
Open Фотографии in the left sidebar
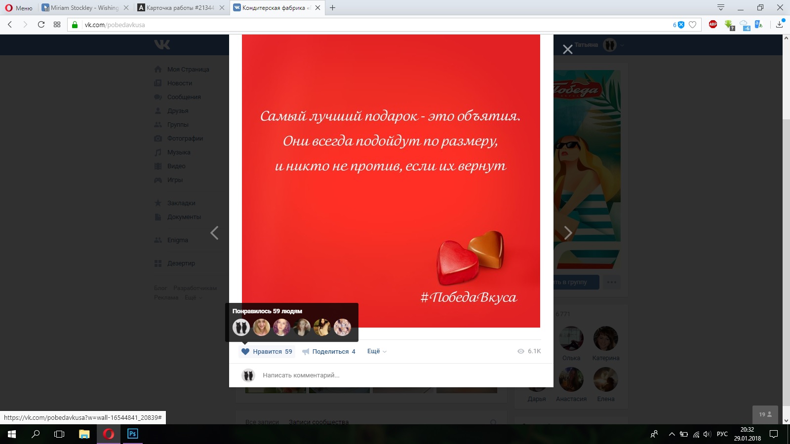tap(185, 139)
